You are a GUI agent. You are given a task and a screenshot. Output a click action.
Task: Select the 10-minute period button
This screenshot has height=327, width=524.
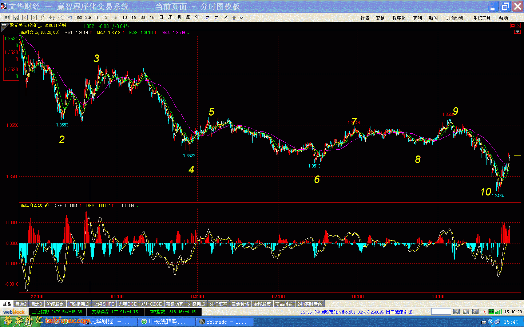tap(124, 17)
